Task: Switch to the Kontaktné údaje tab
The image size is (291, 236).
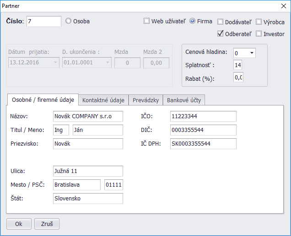Action: 103,100
